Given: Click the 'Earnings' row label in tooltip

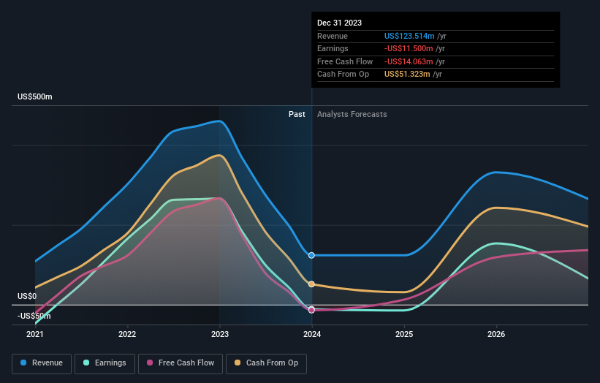Looking at the screenshot, I should click(x=333, y=48).
